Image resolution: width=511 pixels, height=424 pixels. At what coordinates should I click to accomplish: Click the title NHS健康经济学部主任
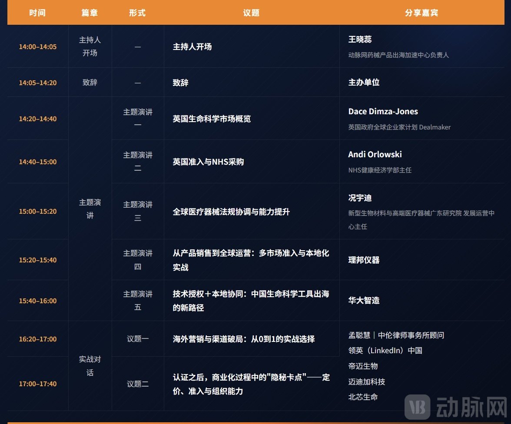[x=380, y=170]
